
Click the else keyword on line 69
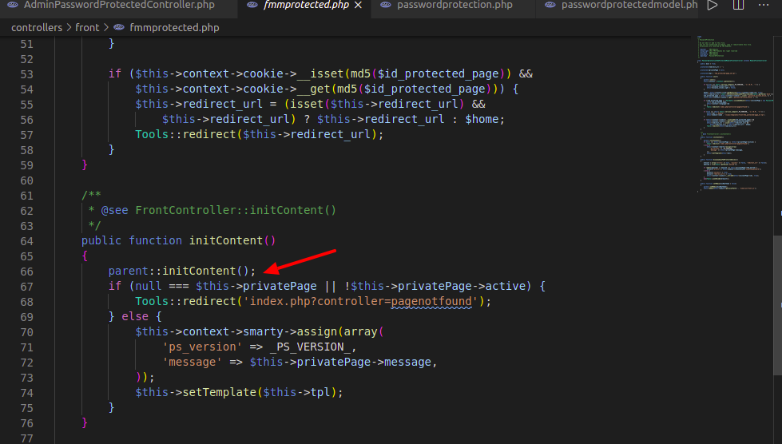(x=135, y=316)
